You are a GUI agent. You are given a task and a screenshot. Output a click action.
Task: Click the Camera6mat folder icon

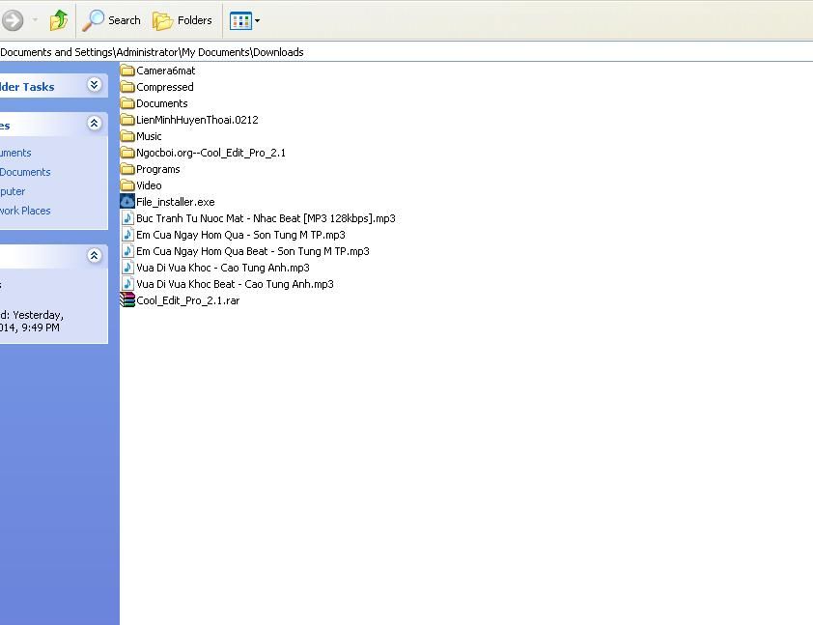127,71
